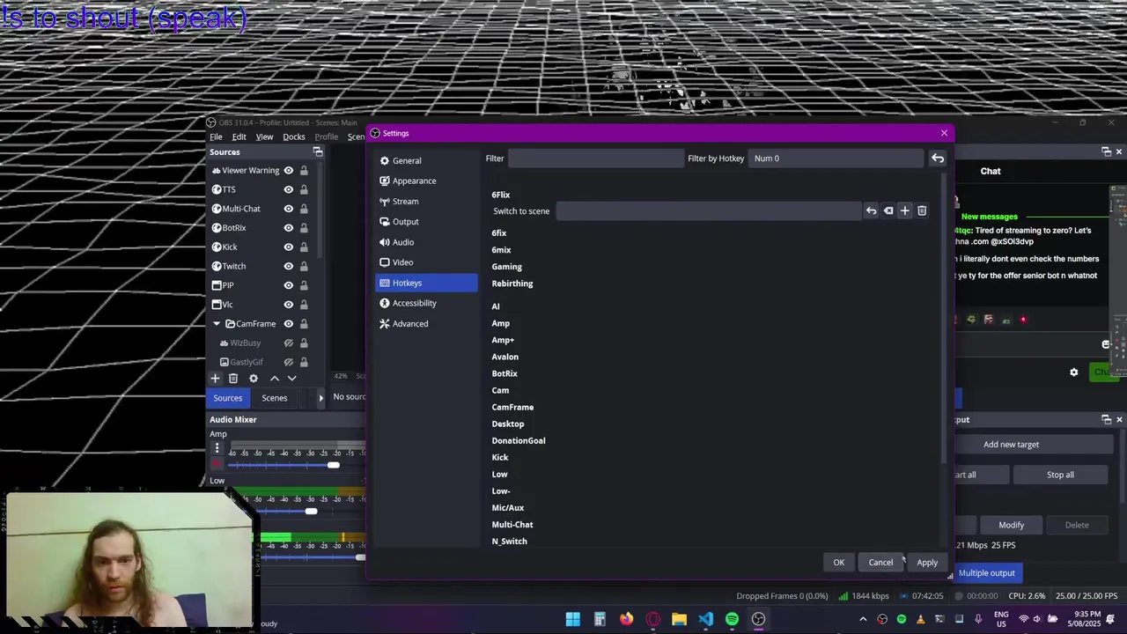Reset hotkey filter with return arrow
This screenshot has height=634, width=1127.
[x=938, y=158]
